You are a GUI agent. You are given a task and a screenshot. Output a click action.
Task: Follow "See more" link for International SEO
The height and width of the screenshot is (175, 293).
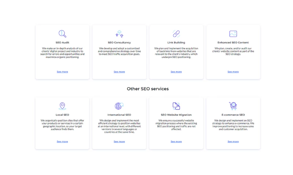click(x=119, y=141)
